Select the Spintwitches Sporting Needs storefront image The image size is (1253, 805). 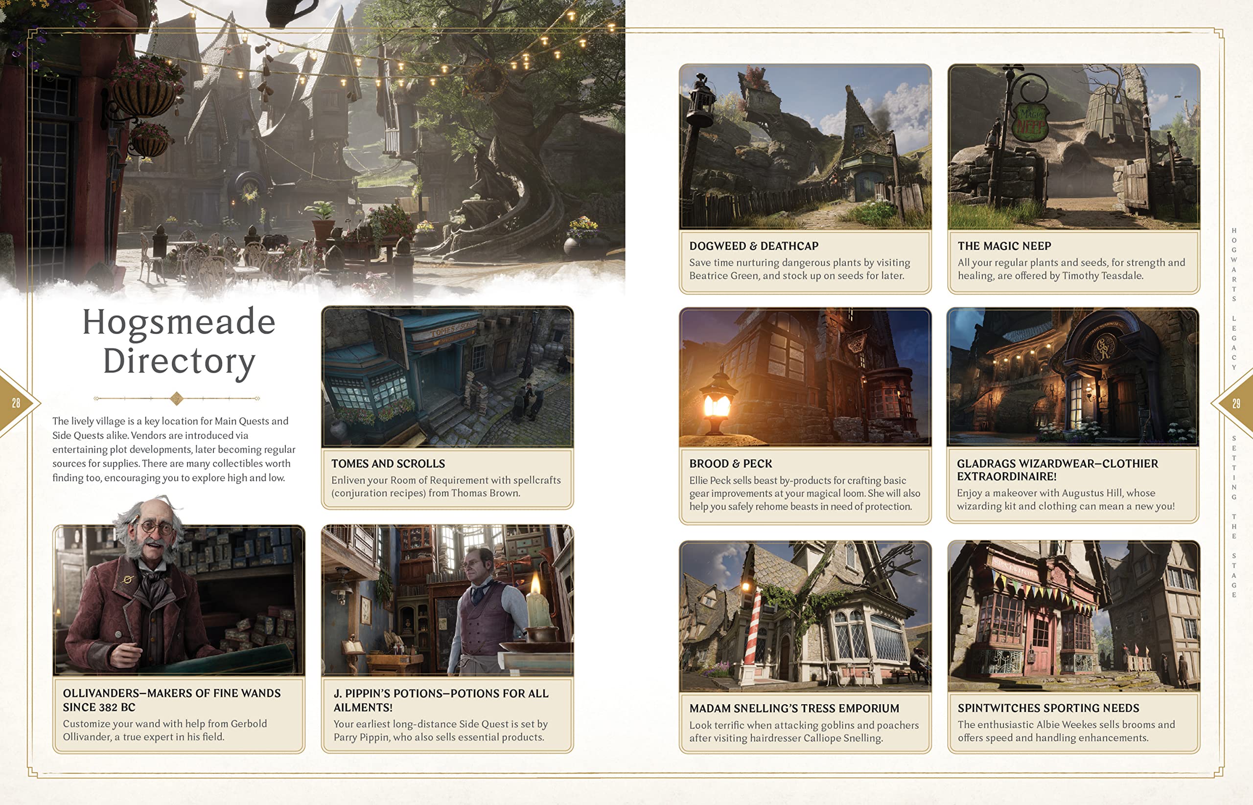tap(1073, 616)
